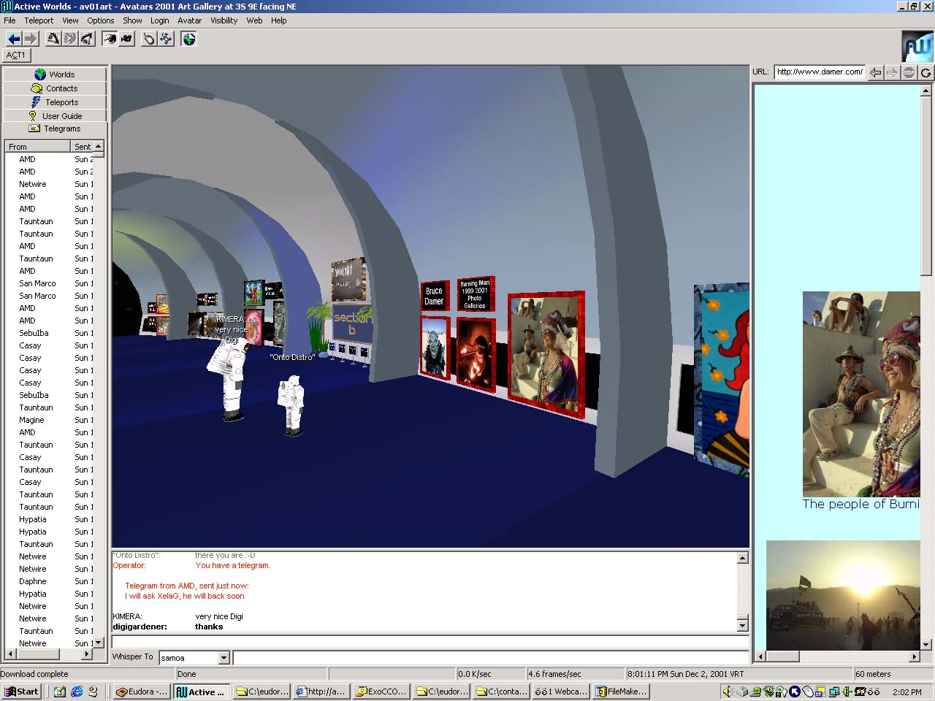Image resolution: width=935 pixels, height=701 pixels.
Task: Click the Stop loading icon
Action: point(909,72)
